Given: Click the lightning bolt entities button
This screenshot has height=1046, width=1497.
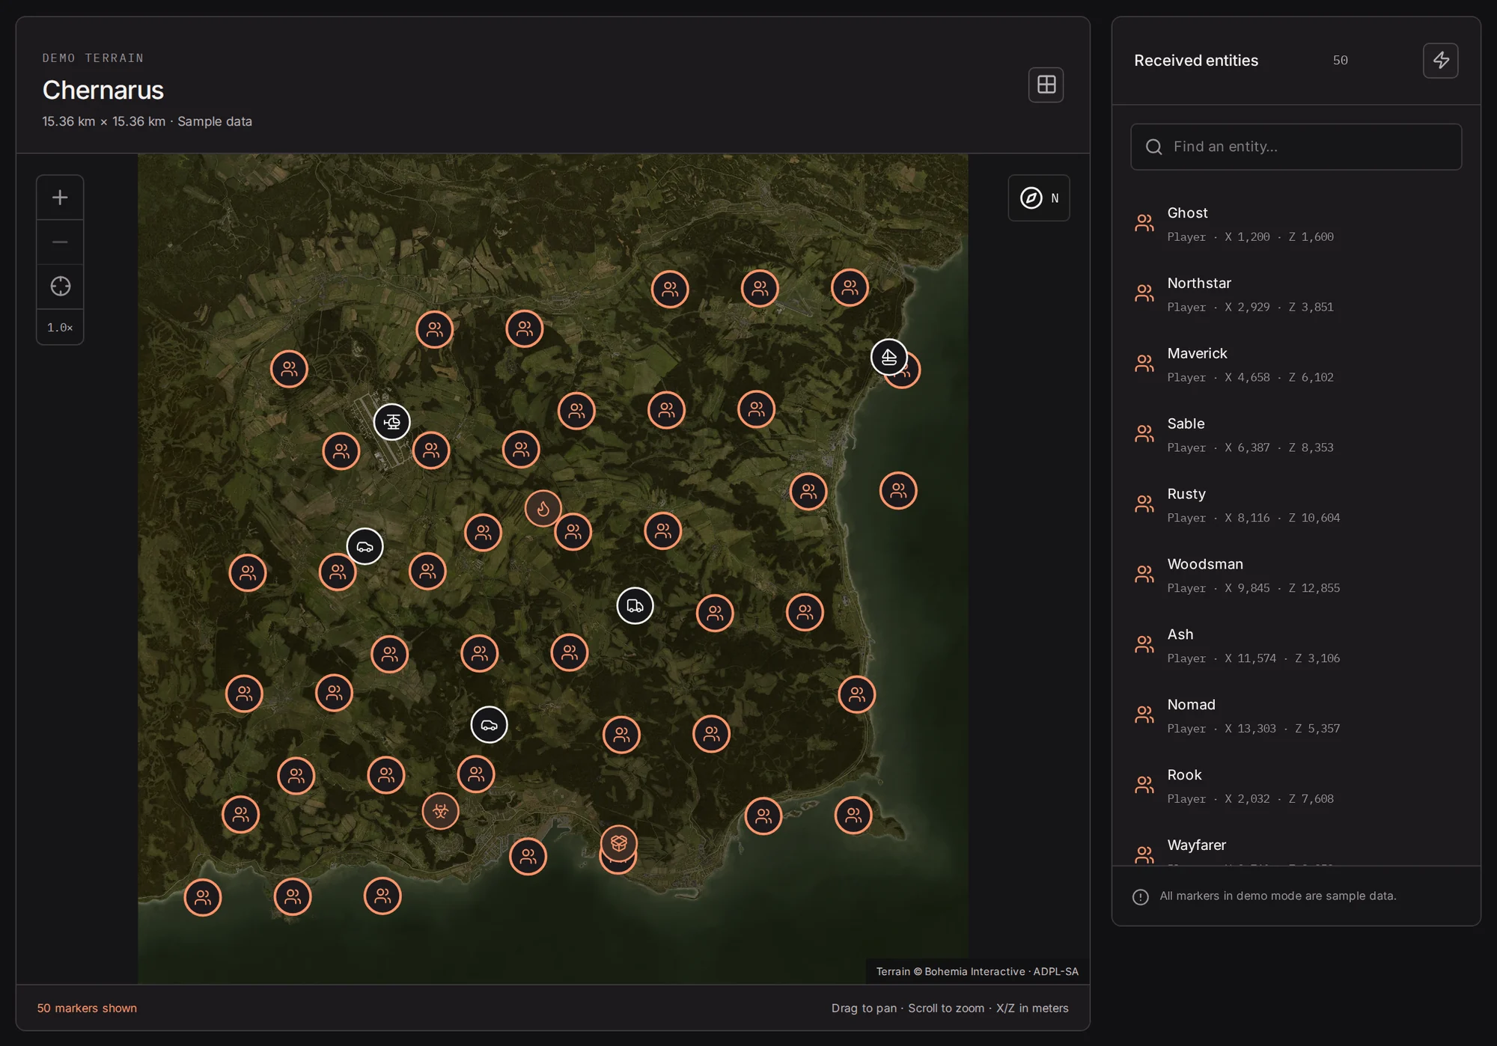Looking at the screenshot, I should click(x=1440, y=61).
